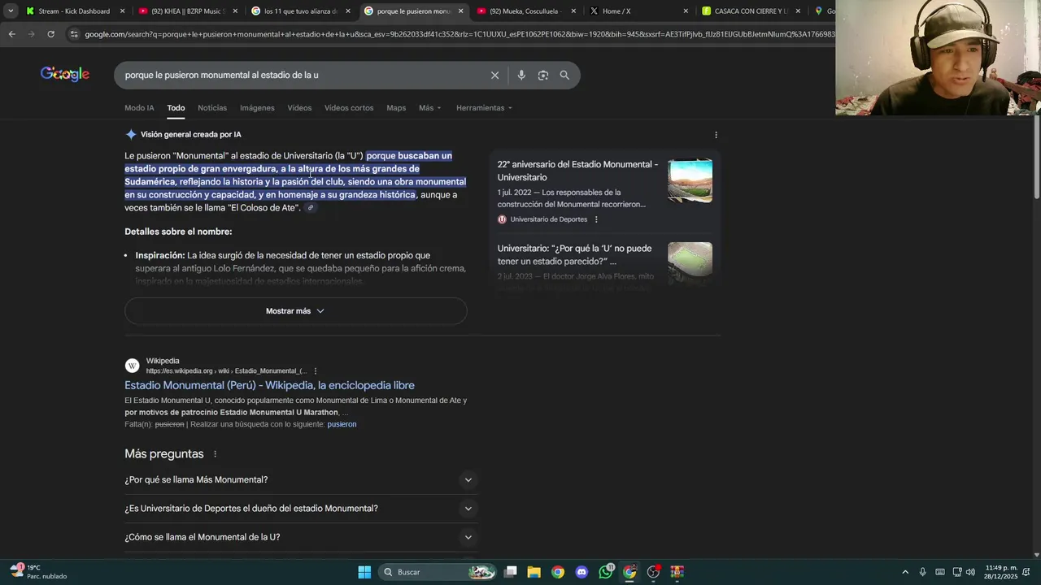This screenshot has height=585, width=1041.
Task: Click the Universitario de Deportes source name
Action: tap(549, 219)
